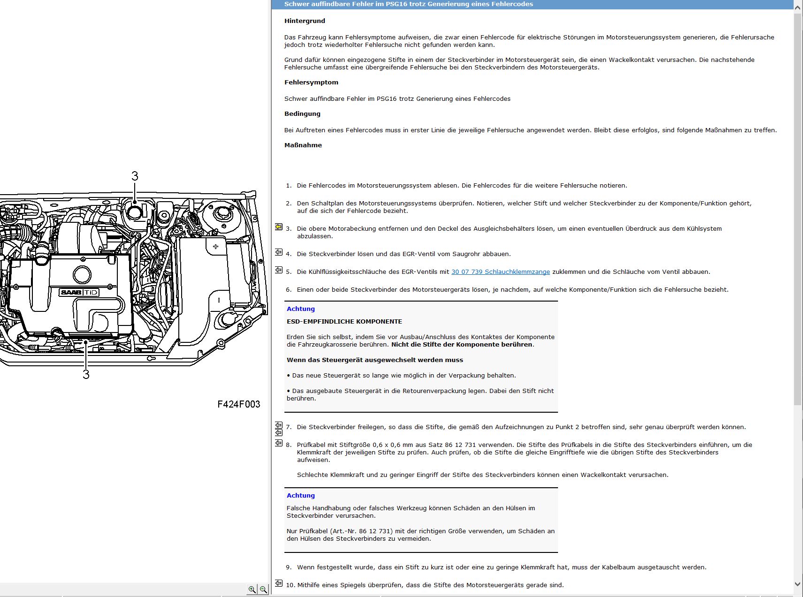Click the scrollbar down arrow

coord(798,584)
